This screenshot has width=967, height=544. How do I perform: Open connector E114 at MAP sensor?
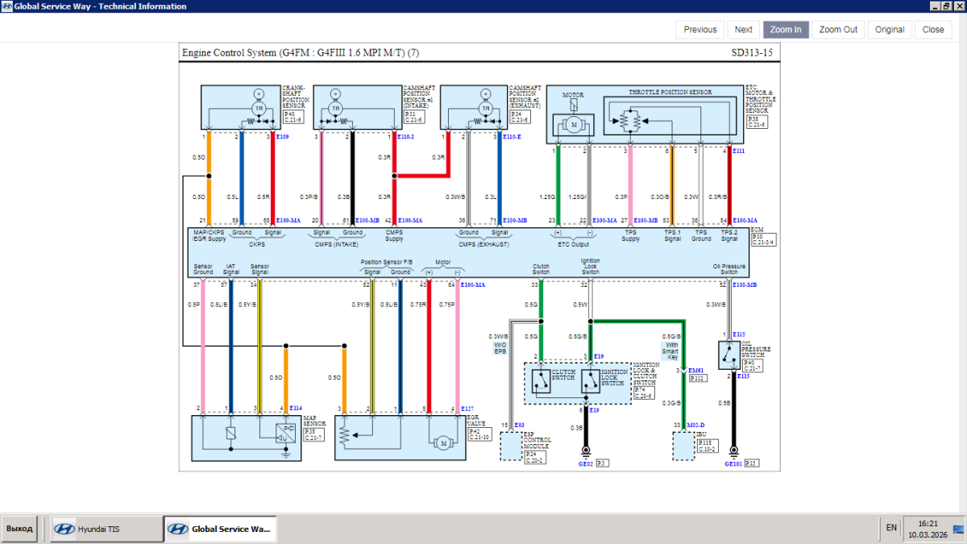pyautogui.click(x=294, y=409)
